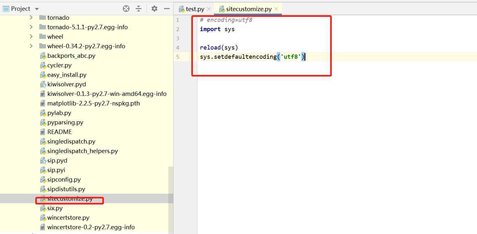The image size is (477, 234).
Task: Select singledispatch_helpers.py file
Action: pos(83,151)
